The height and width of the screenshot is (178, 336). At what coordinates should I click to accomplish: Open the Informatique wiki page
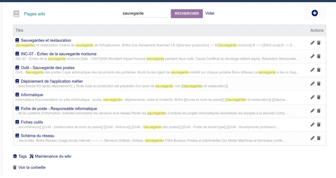[x=32, y=95]
